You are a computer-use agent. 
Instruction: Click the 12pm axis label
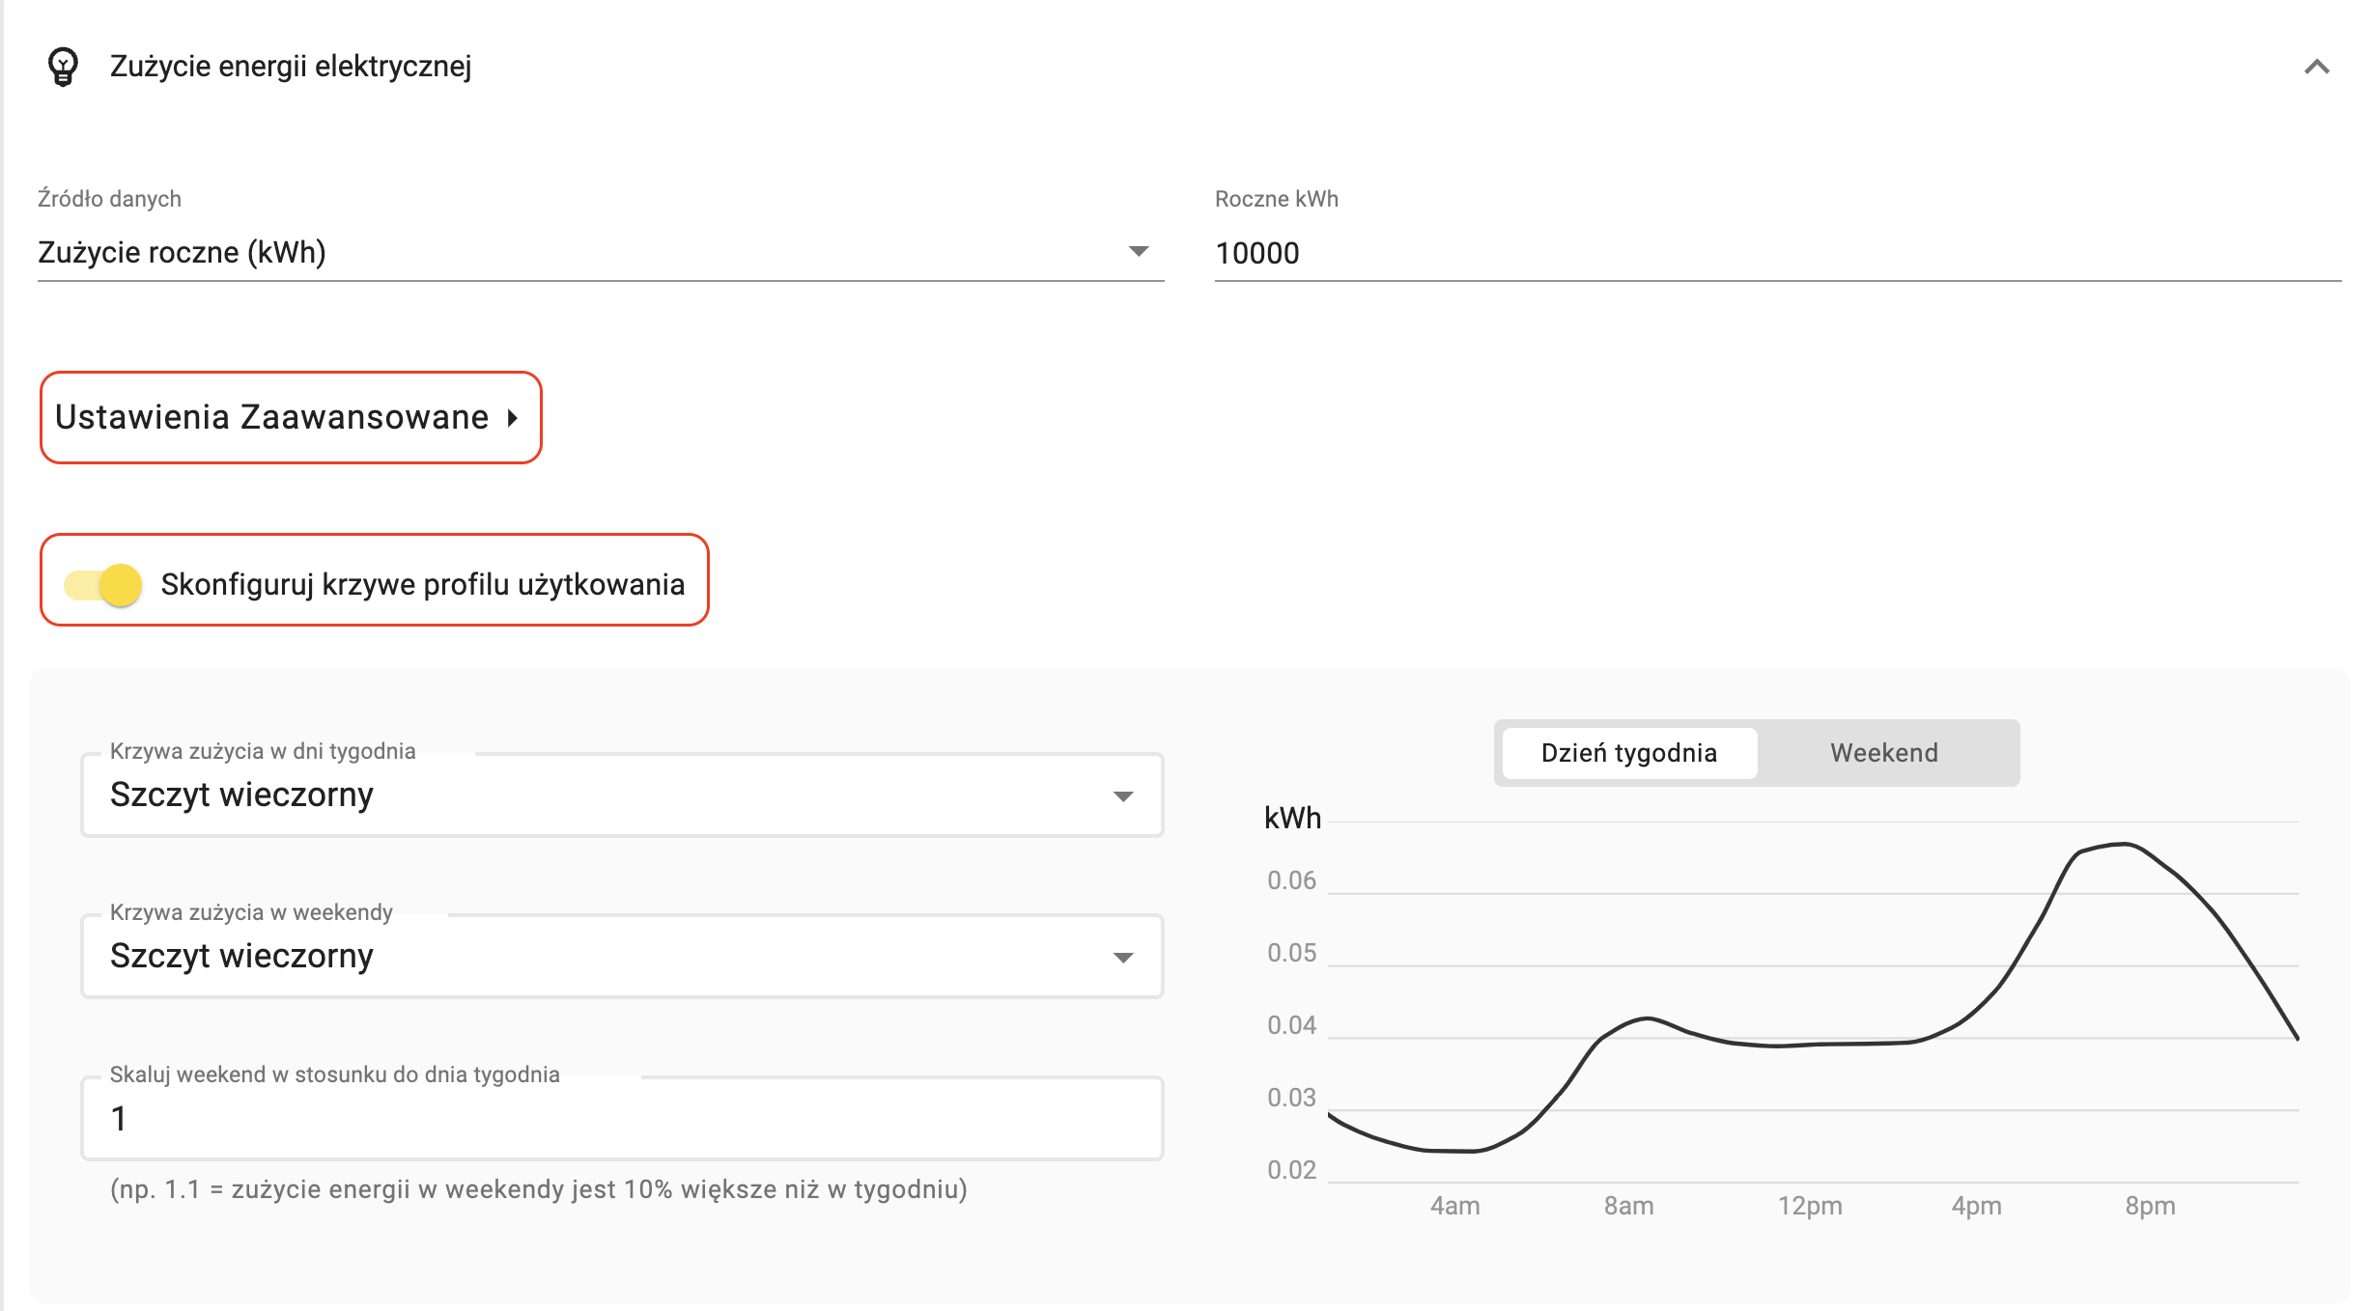click(x=1810, y=1206)
